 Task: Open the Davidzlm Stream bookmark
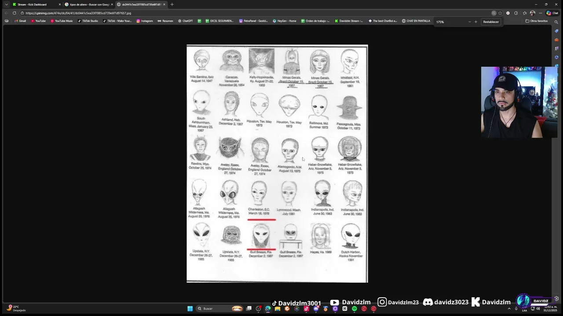pyautogui.click(x=349, y=21)
